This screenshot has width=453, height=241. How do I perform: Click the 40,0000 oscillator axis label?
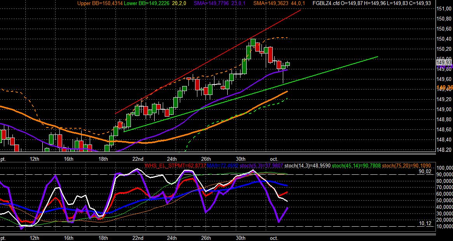click(x=444, y=207)
